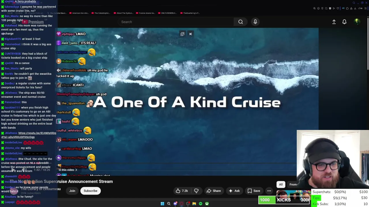Viewport: 369px width, 207px height.
Task: Start voice search with microphone icon
Action: 255,22
